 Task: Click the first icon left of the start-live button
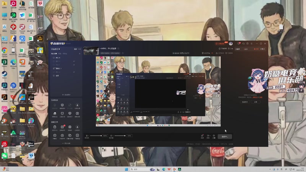pyautogui.click(x=202, y=136)
